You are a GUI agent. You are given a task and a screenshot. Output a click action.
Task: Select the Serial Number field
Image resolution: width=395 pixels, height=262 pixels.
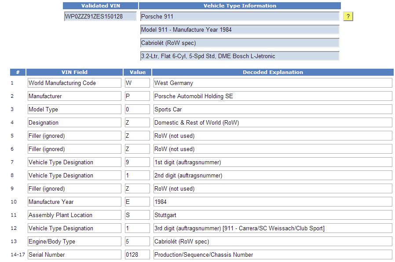(74, 255)
